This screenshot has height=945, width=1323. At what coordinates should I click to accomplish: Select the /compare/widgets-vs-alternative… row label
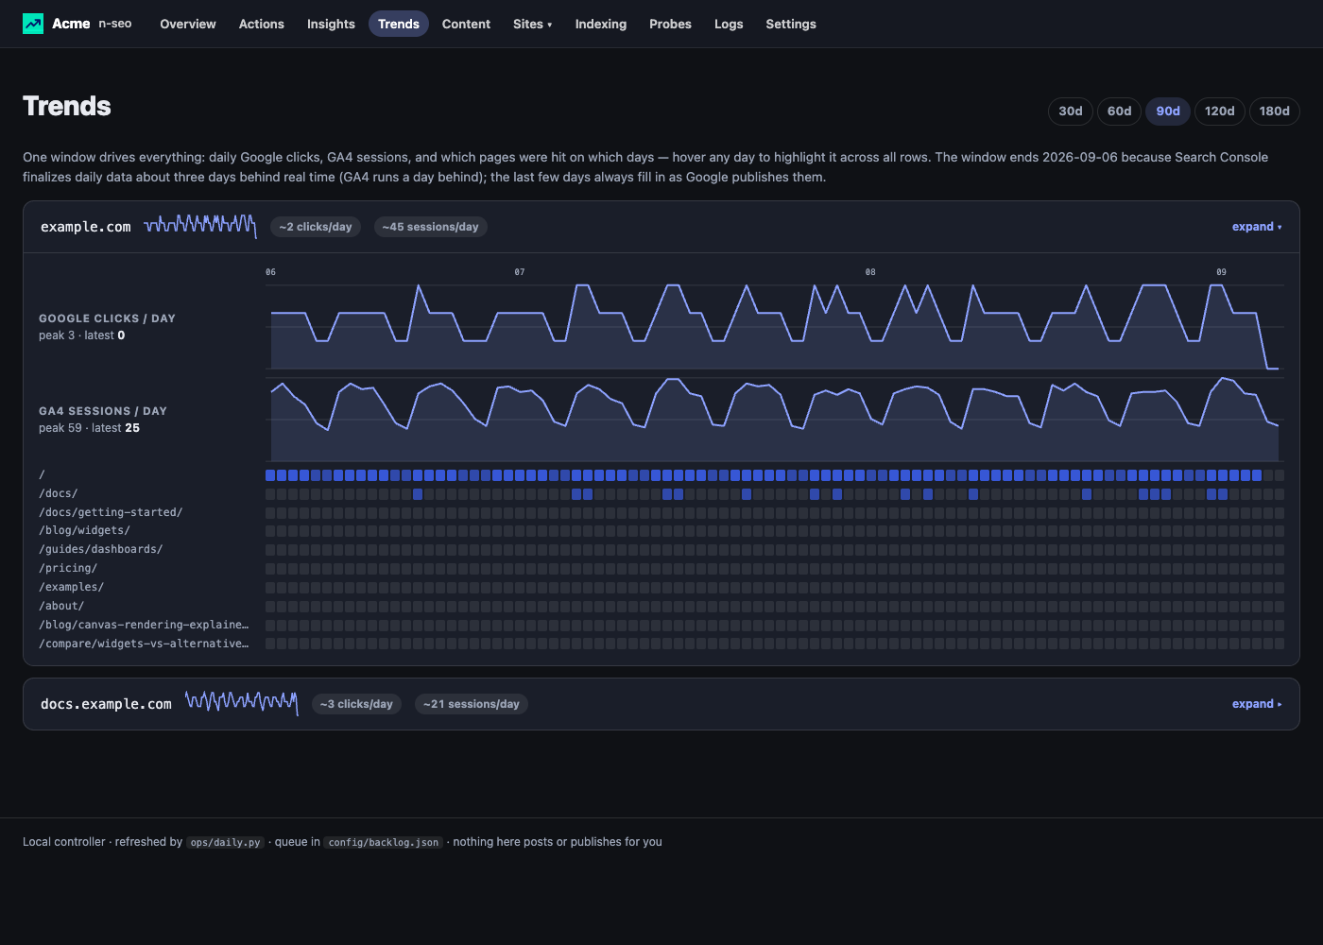click(144, 644)
